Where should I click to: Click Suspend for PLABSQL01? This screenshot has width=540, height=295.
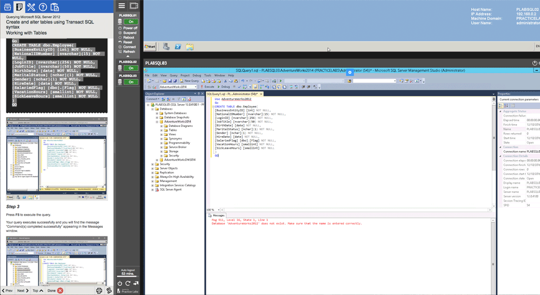(x=128, y=33)
